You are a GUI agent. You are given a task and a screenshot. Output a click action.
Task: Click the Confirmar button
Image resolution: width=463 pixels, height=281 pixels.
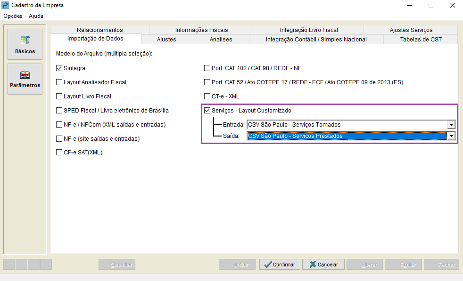pyautogui.click(x=280, y=265)
